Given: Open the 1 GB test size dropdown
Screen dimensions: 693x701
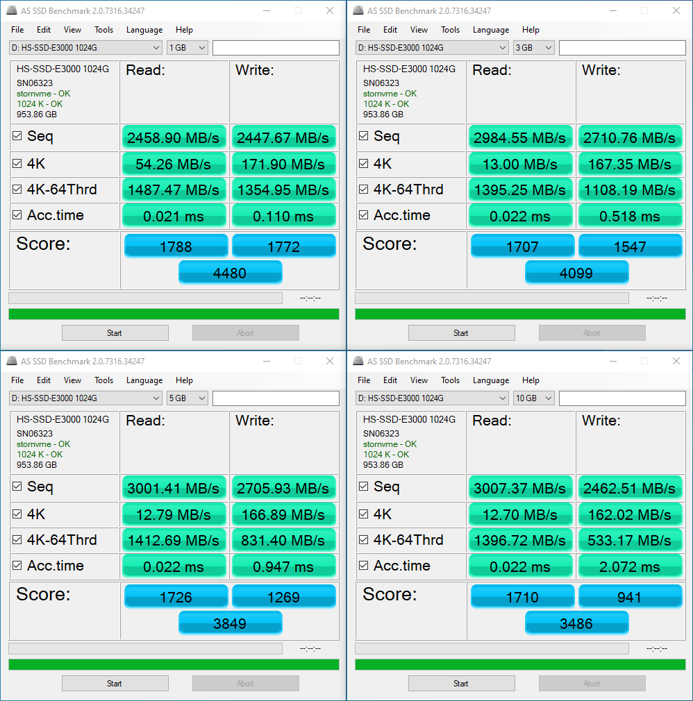Looking at the screenshot, I should [187, 48].
